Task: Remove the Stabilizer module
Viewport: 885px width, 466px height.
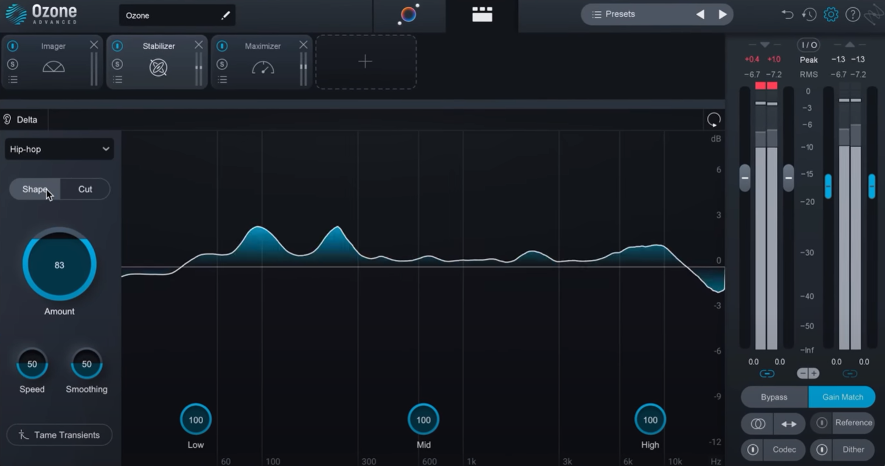Action: pos(198,45)
